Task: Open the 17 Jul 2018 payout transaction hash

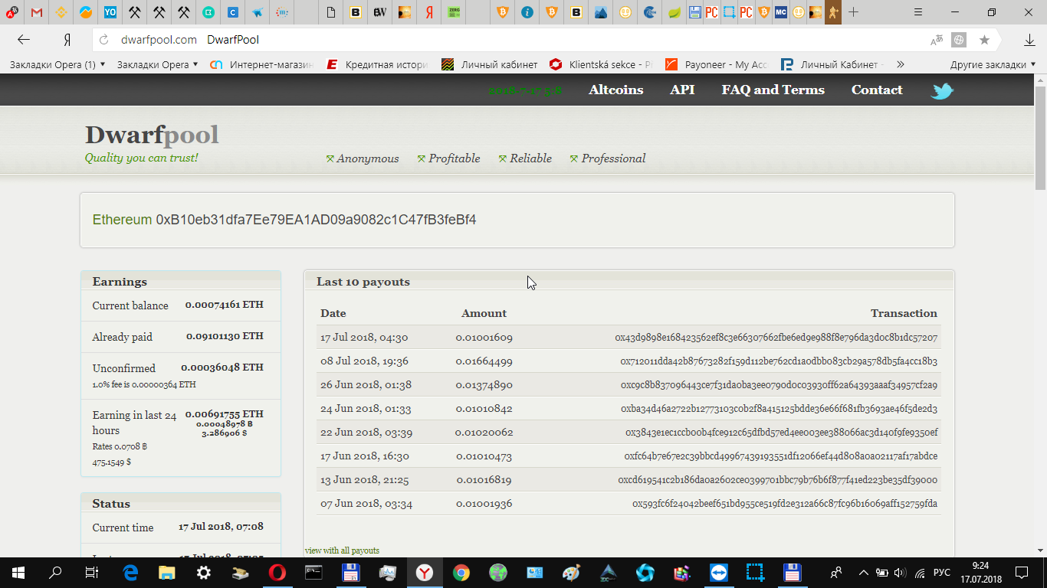Action: point(776,338)
